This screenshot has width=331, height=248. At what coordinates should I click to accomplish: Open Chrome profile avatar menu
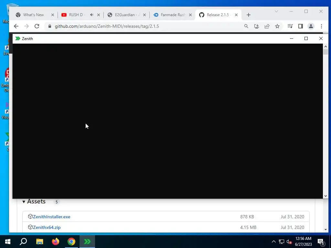[311, 26]
